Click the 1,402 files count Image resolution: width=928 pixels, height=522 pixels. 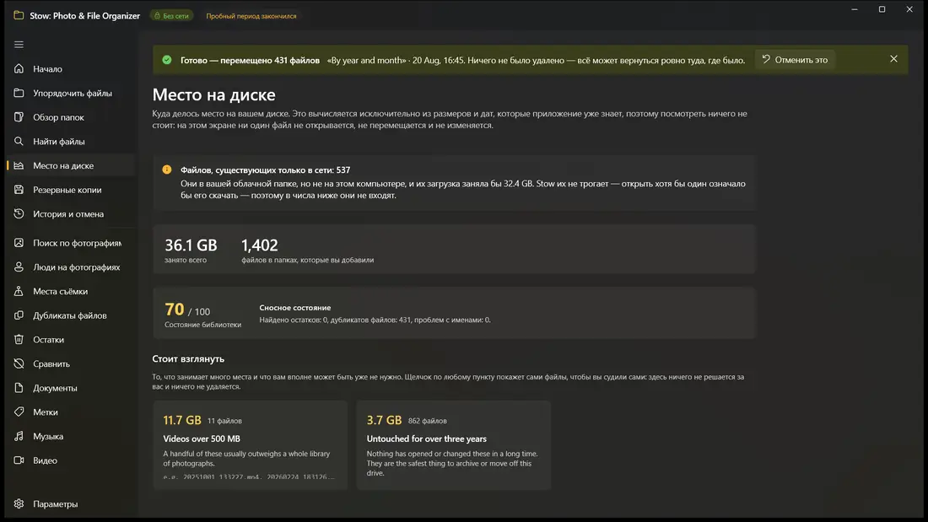coord(259,245)
